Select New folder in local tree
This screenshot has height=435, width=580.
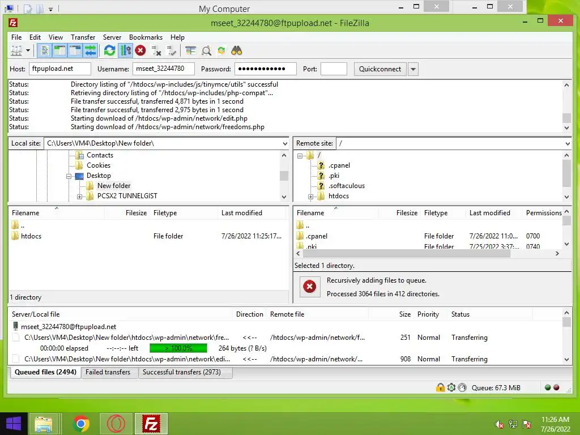[113, 186]
